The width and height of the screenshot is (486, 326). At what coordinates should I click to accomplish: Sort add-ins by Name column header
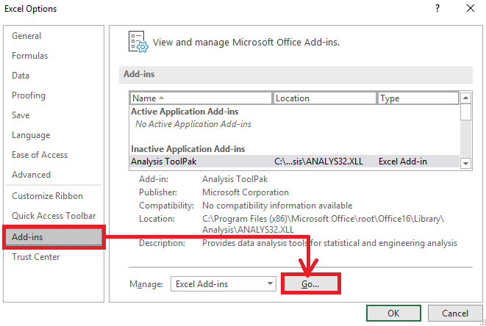[x=201, y=98]
